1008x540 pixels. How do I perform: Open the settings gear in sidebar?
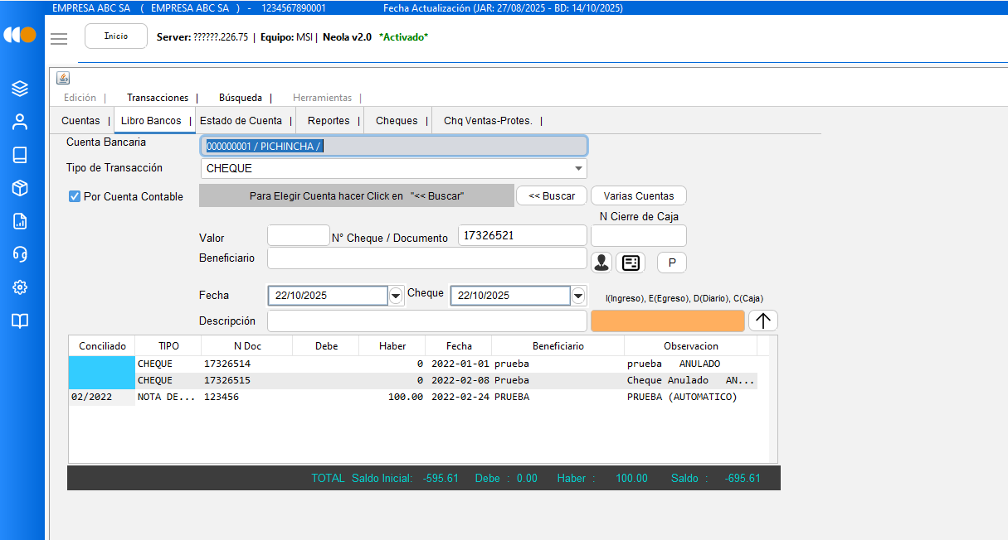coord(20,287)
